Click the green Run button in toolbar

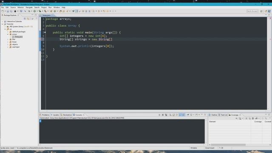point(34,11)
